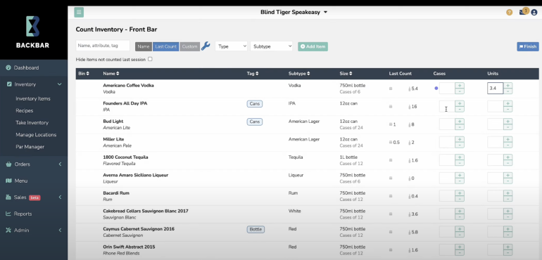Viewport: 542px width, 260px height.
Task: Open Inventory Items page
Action: coord(33,99)
